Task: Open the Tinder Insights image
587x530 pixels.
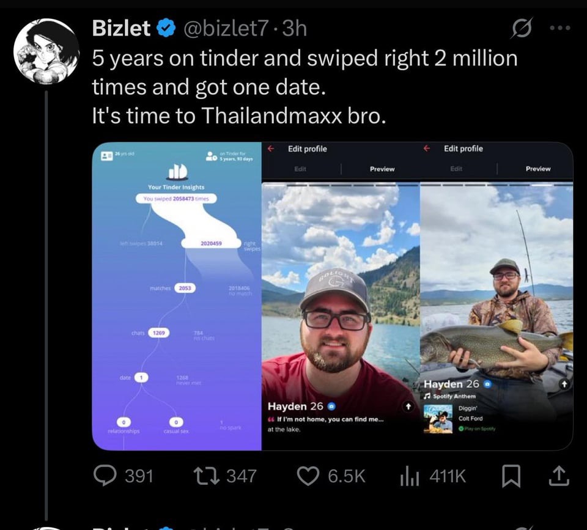Action: click(177, 296)
